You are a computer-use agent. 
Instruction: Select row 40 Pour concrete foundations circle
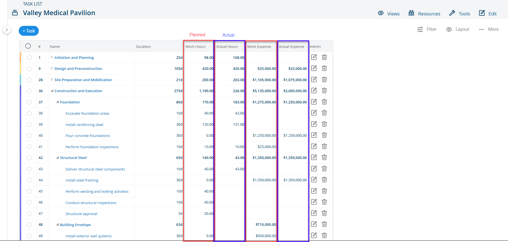(29, 136)
